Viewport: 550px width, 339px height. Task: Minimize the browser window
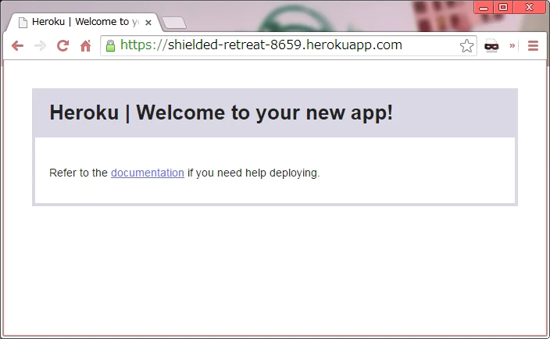point(484,7)
